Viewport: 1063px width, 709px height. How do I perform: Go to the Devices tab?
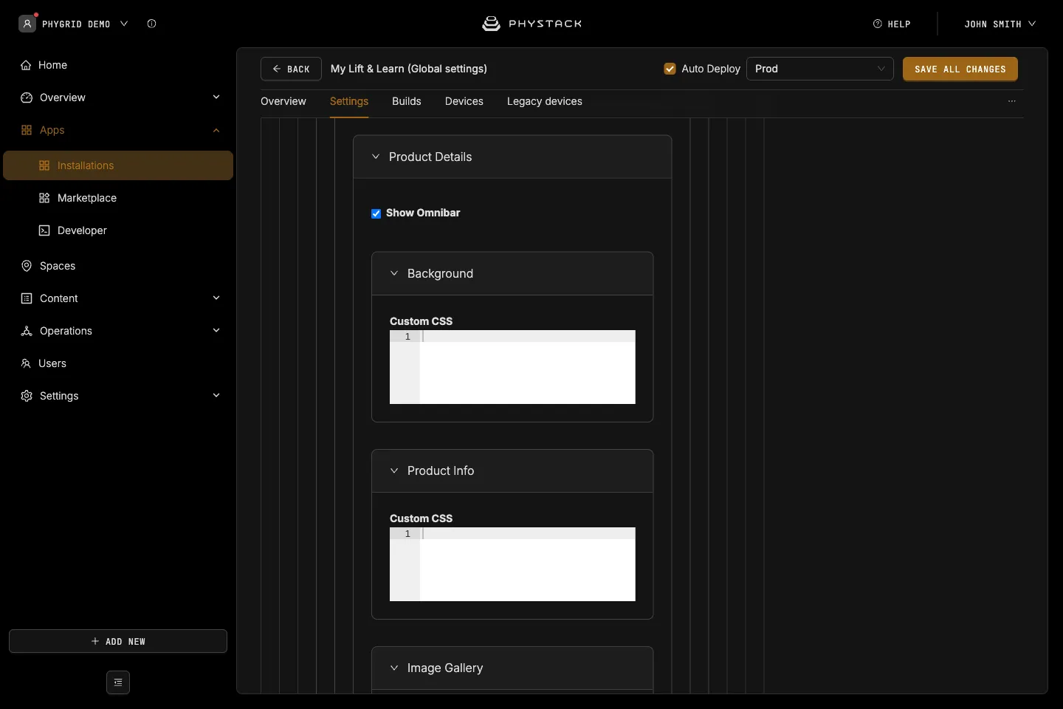[464, 101]
